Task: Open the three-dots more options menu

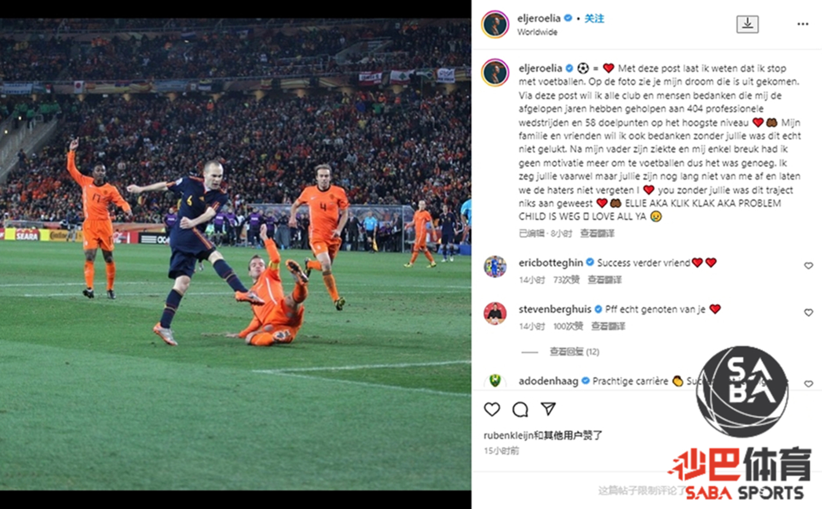Action: 802,24
